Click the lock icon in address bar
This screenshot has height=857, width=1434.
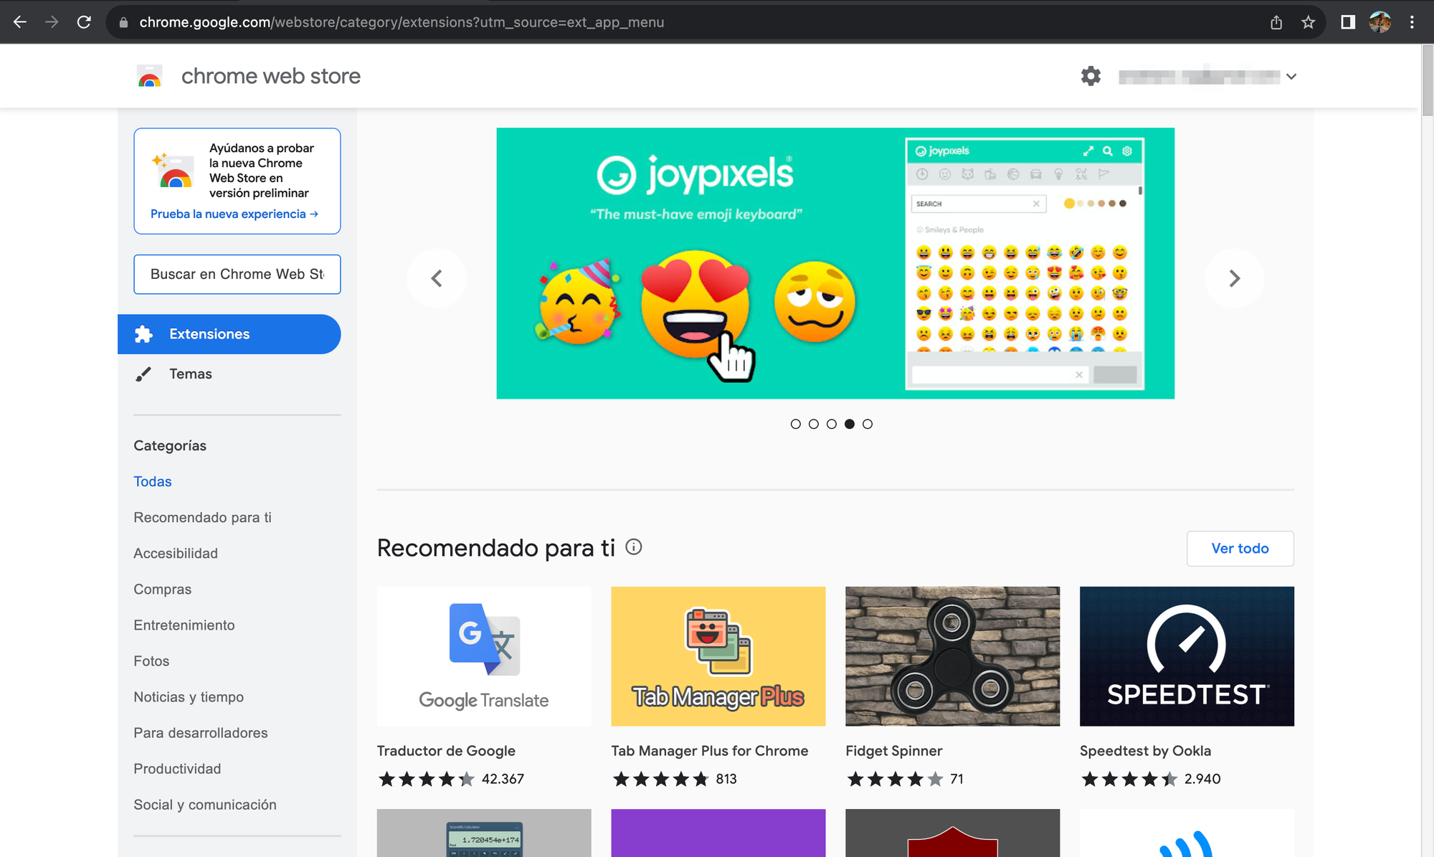click(123, 22)
